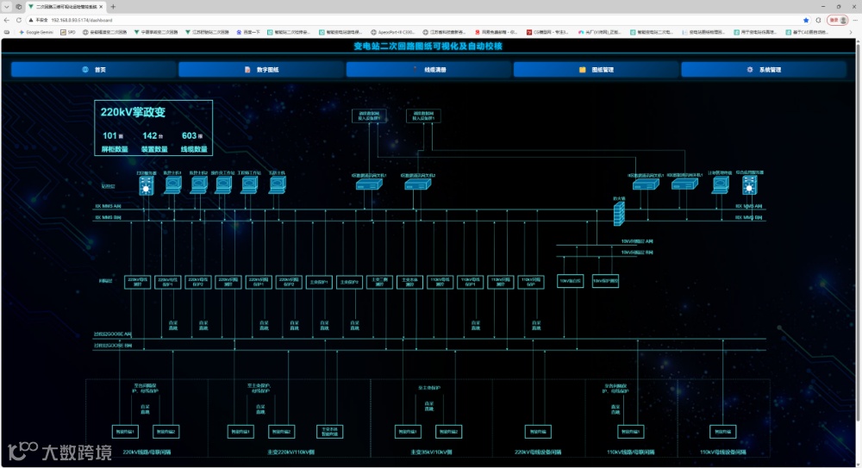This screenshot has height=468, width=862.
Task: Select the 防火墙 firewall icon
Action: coord(619,214)
